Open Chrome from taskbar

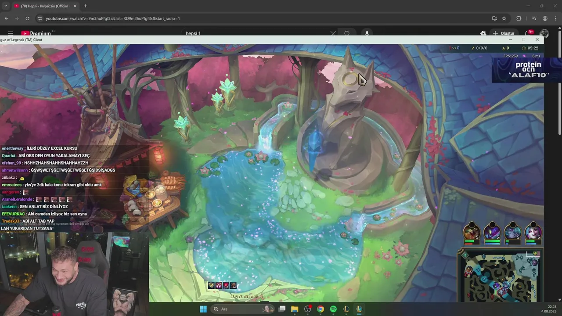tap(321, 309)
